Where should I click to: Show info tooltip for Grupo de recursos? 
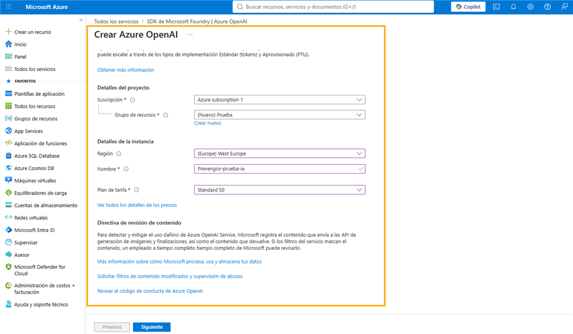pyautogui.click(x=165, y=115)
